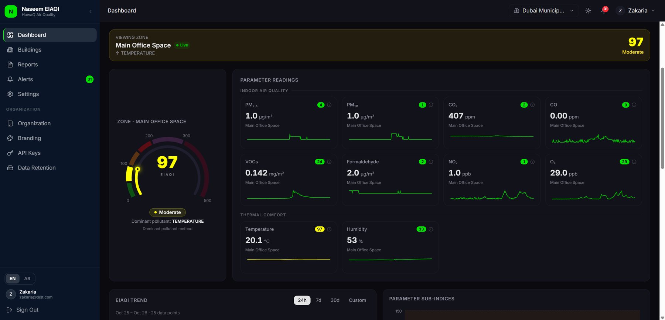Switch language to EN
This screenshot has height=320, width=665.
click(x=13, y=279)
